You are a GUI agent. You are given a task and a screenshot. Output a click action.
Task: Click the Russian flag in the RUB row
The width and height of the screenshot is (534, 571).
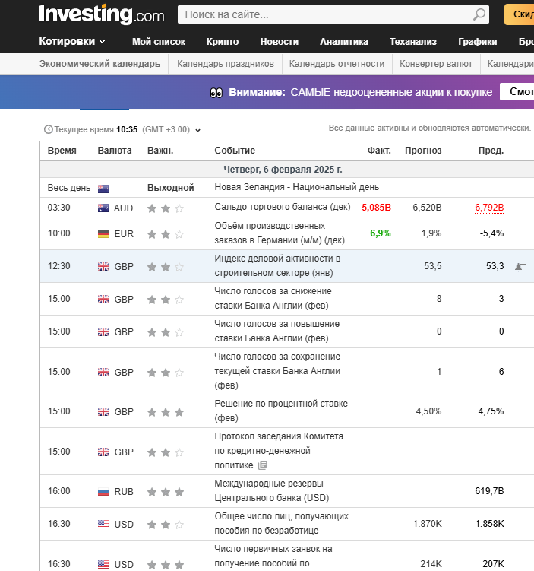[x=103, y=491]
